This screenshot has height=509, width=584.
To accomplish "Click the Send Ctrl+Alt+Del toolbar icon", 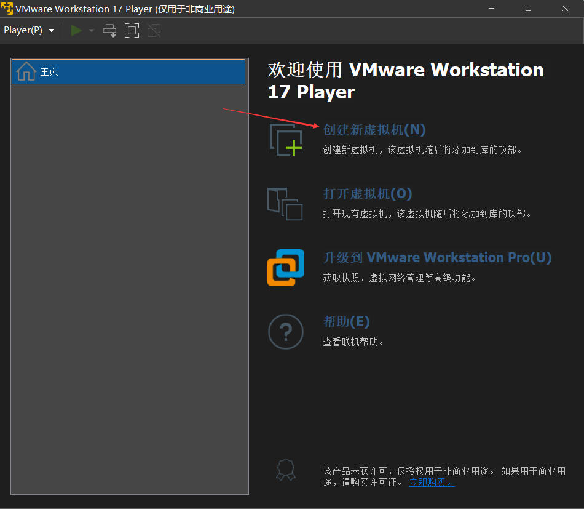I will (x=109, y=30).
